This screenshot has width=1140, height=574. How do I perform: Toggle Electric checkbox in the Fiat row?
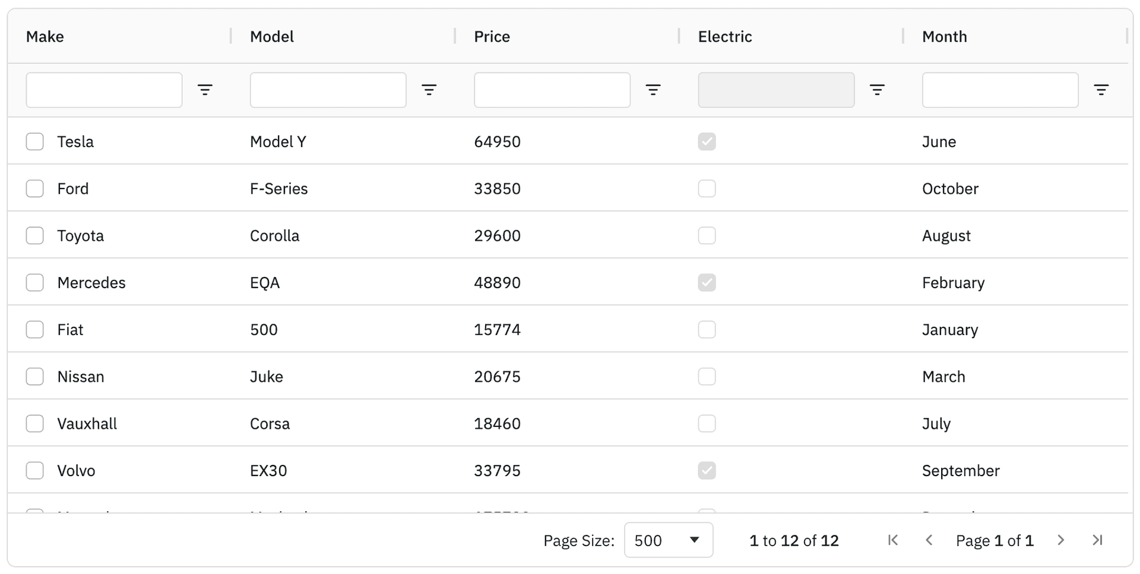[x=707, y=330]
